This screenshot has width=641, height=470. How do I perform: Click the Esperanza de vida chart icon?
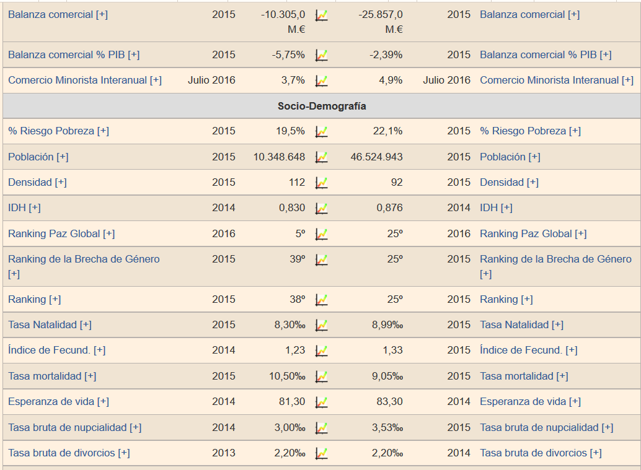point(321,402)
